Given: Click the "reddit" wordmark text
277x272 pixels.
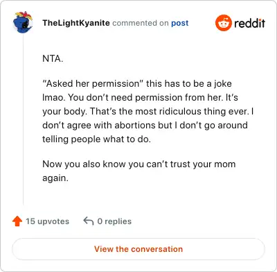Looking at the screenshot, I should (249, 23).
